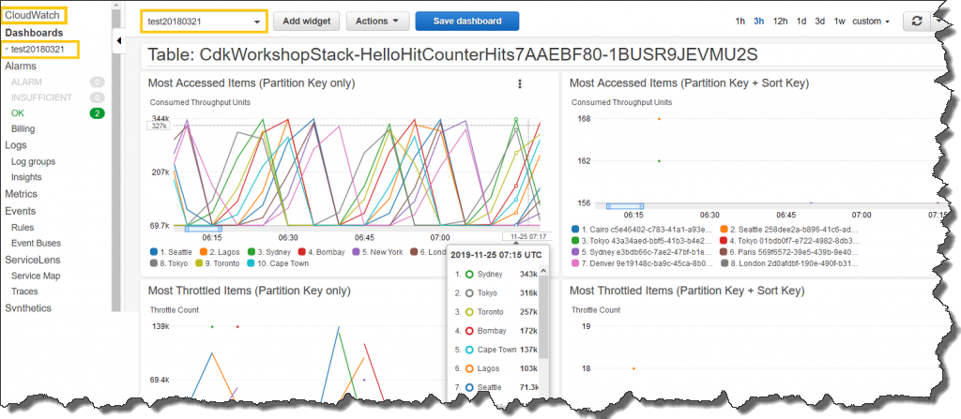This screenshot has width=961, height=419.
Task: Open Service Map under ServiceLens
Action: [x=35, y=276]
